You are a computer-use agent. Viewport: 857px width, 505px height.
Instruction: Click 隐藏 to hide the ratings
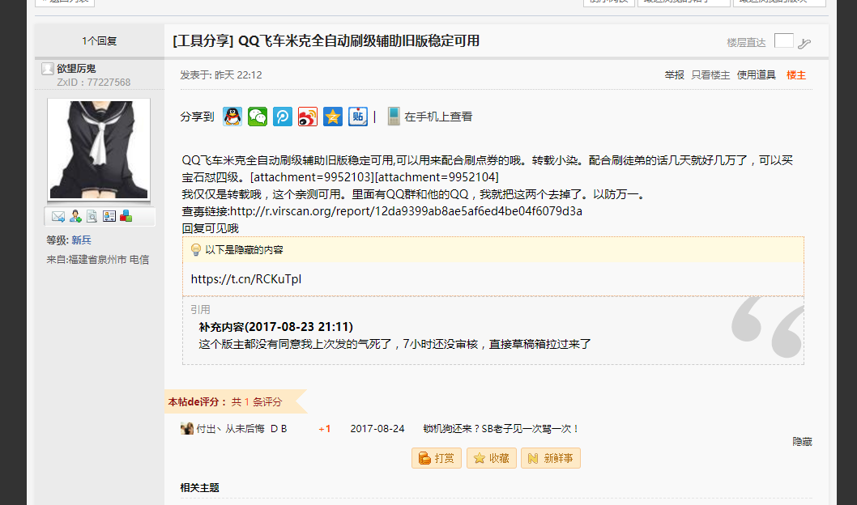point(803,442)
